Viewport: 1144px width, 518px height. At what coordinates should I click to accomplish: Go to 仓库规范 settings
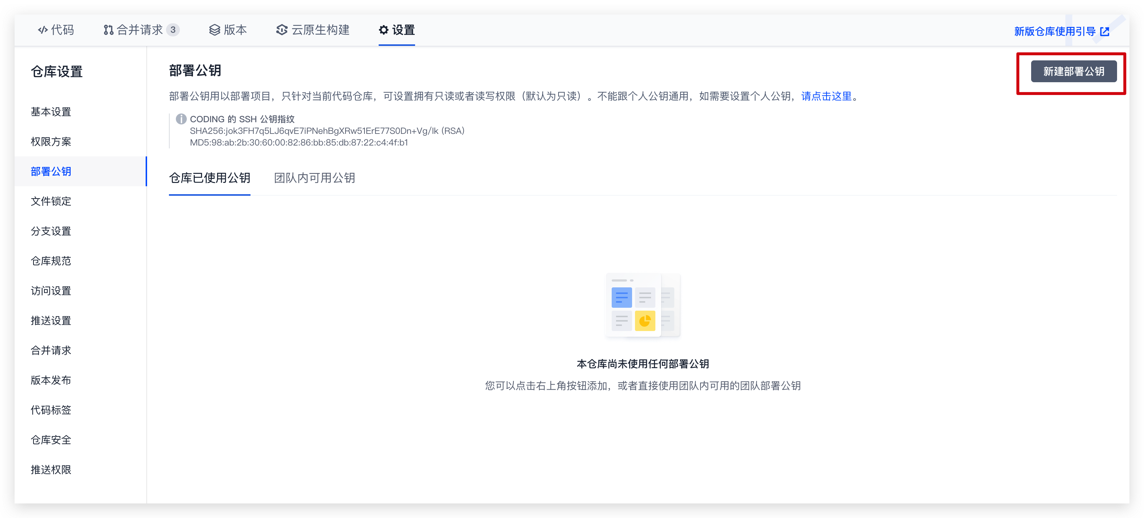[x=51, y=261]
